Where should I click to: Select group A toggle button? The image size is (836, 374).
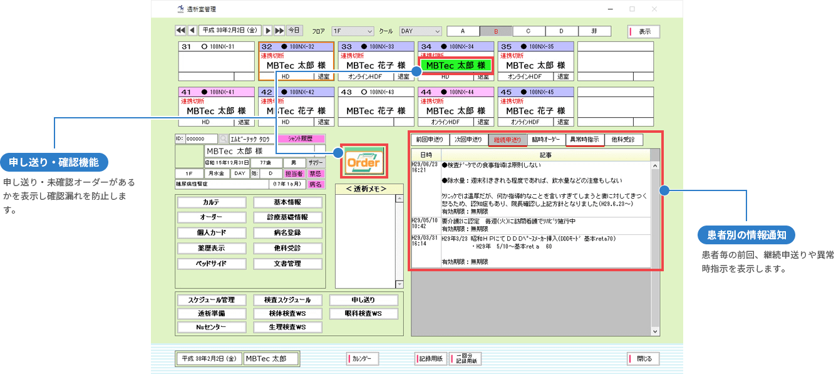(463, 31)
